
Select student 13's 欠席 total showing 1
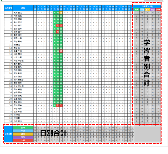click(158, 51)
